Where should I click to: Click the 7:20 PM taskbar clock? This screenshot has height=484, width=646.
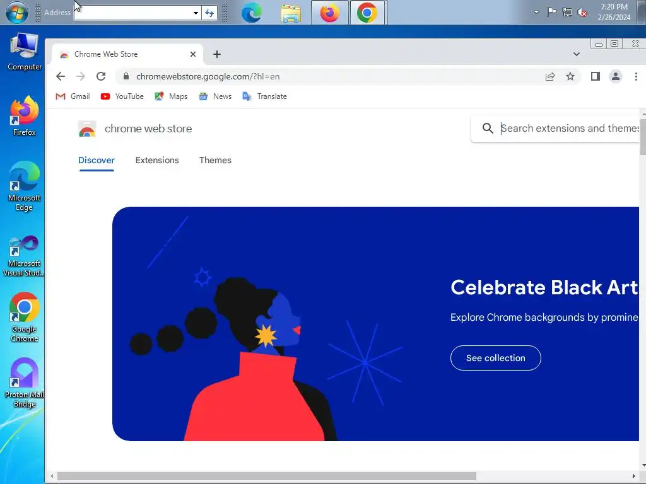614,12
